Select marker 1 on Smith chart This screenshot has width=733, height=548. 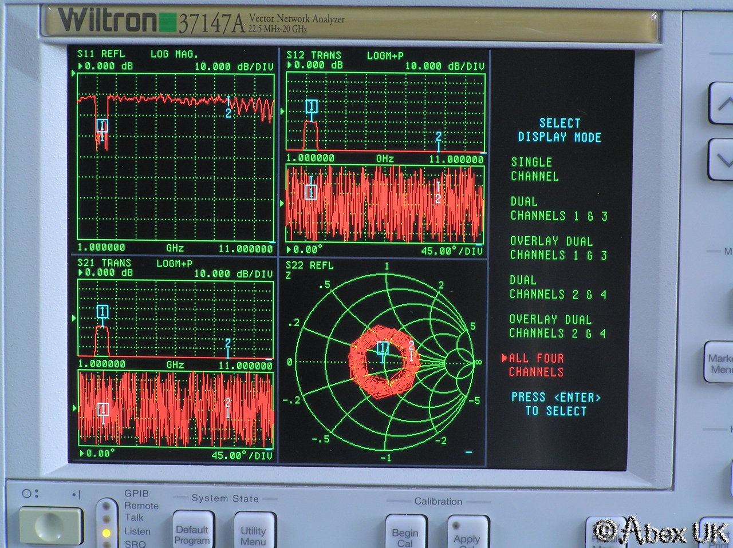pyautogui.click(x=383, y=348)
